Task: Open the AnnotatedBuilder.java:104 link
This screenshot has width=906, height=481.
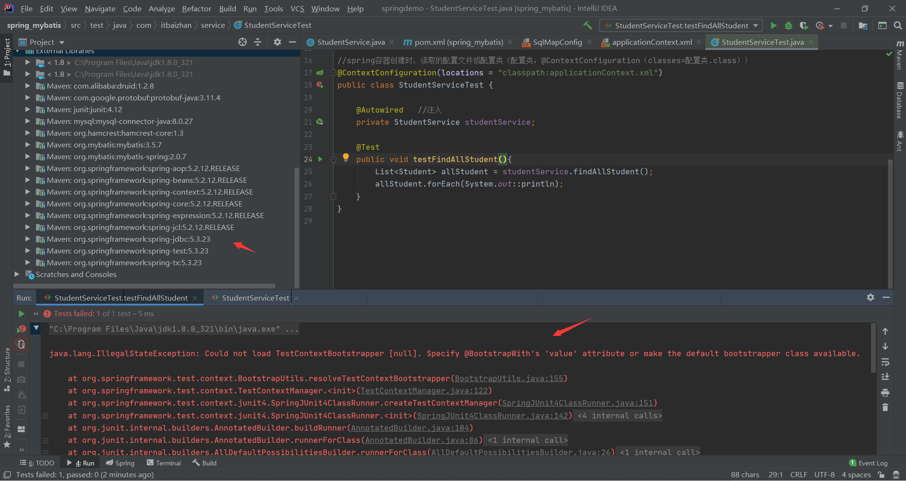Action: tap(410, 428)
